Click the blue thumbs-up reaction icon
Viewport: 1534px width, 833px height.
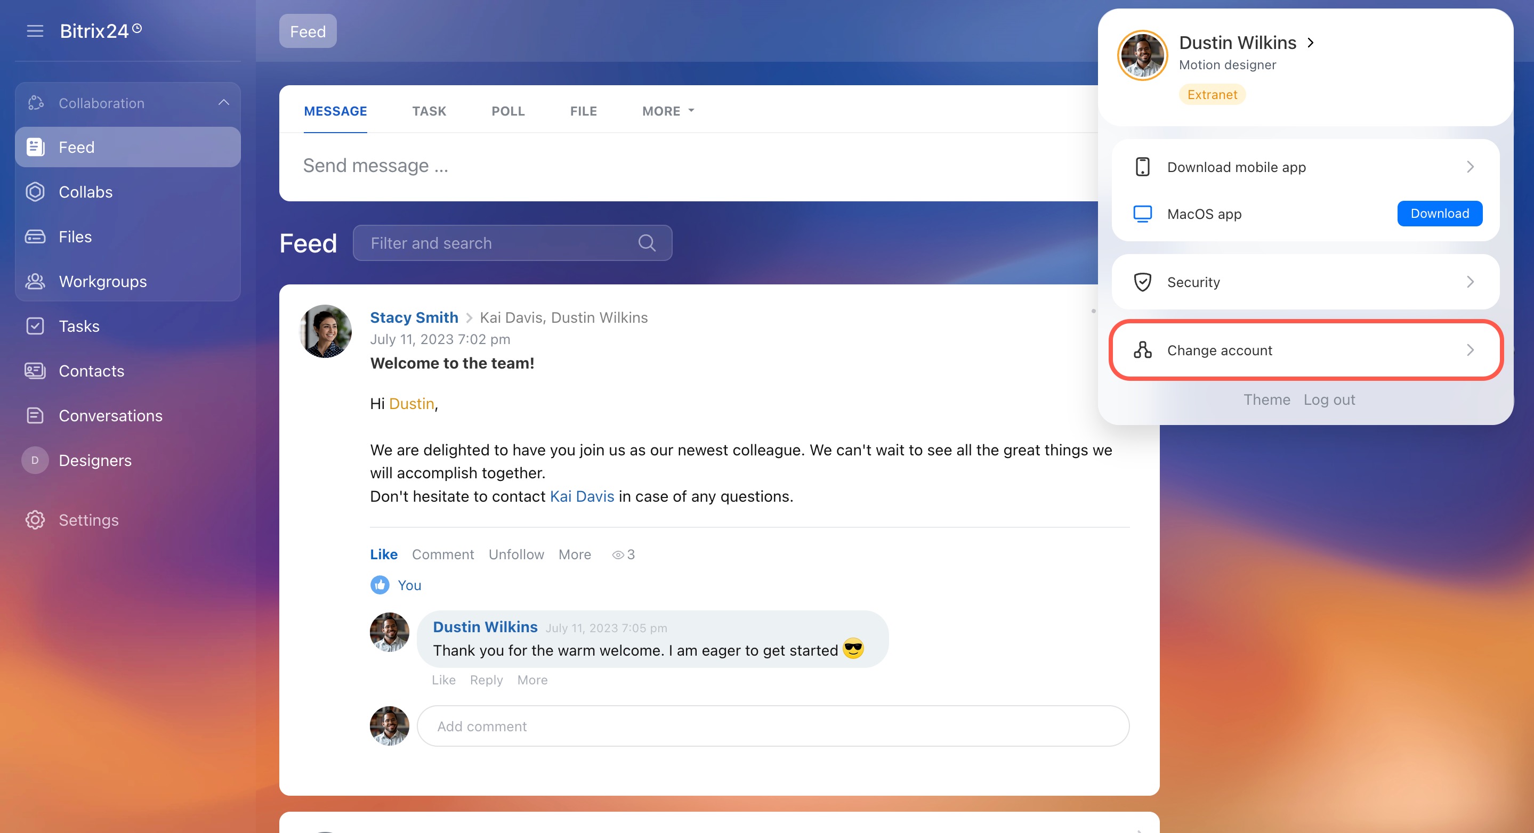point(380,585)
